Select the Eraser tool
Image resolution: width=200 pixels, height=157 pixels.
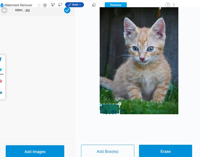point(94,5)
